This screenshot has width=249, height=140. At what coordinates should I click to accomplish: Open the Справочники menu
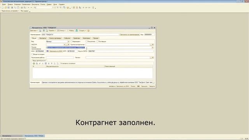click(26, 4)
